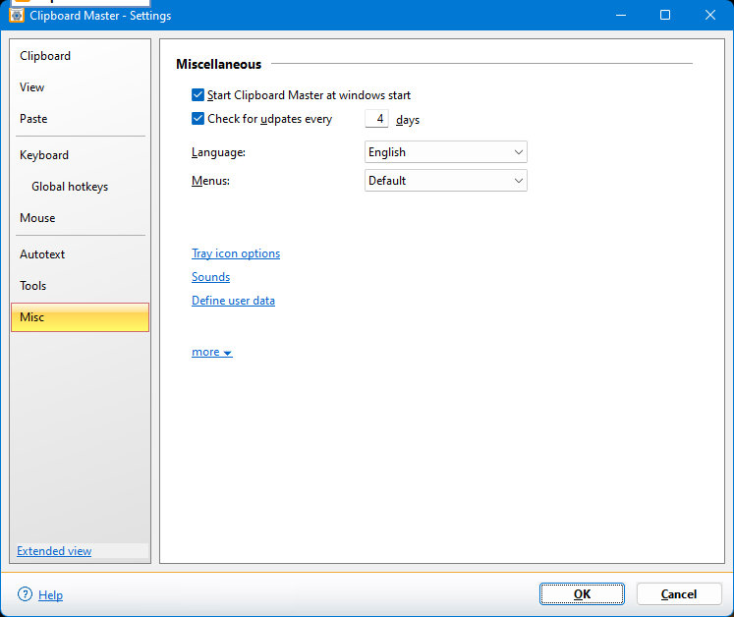Open Tray icon options link

[x=236, y=253]
